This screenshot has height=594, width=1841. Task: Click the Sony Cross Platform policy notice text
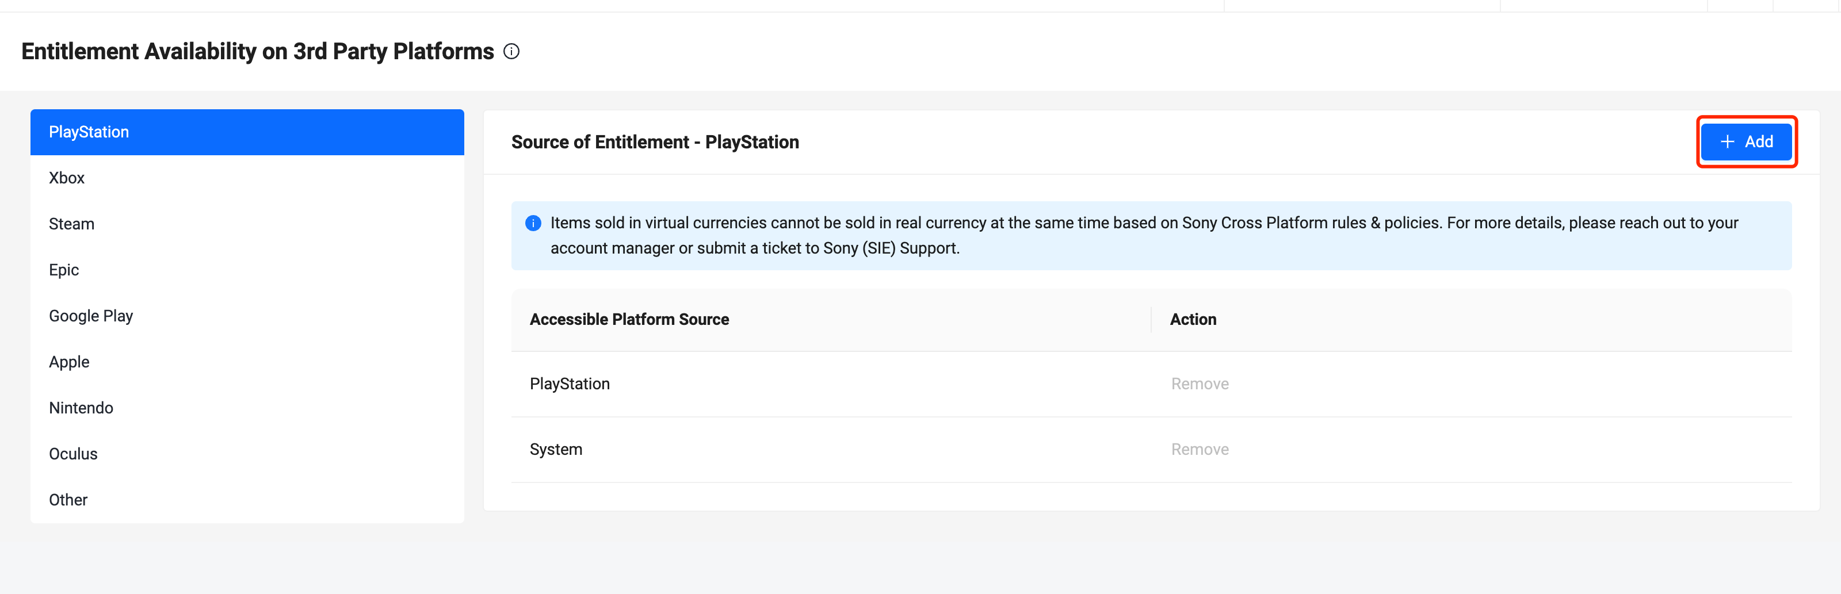(1144, 236)
